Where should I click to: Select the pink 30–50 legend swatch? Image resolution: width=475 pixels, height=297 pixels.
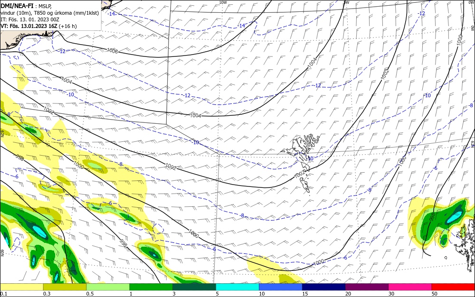[x=410, y=287]
